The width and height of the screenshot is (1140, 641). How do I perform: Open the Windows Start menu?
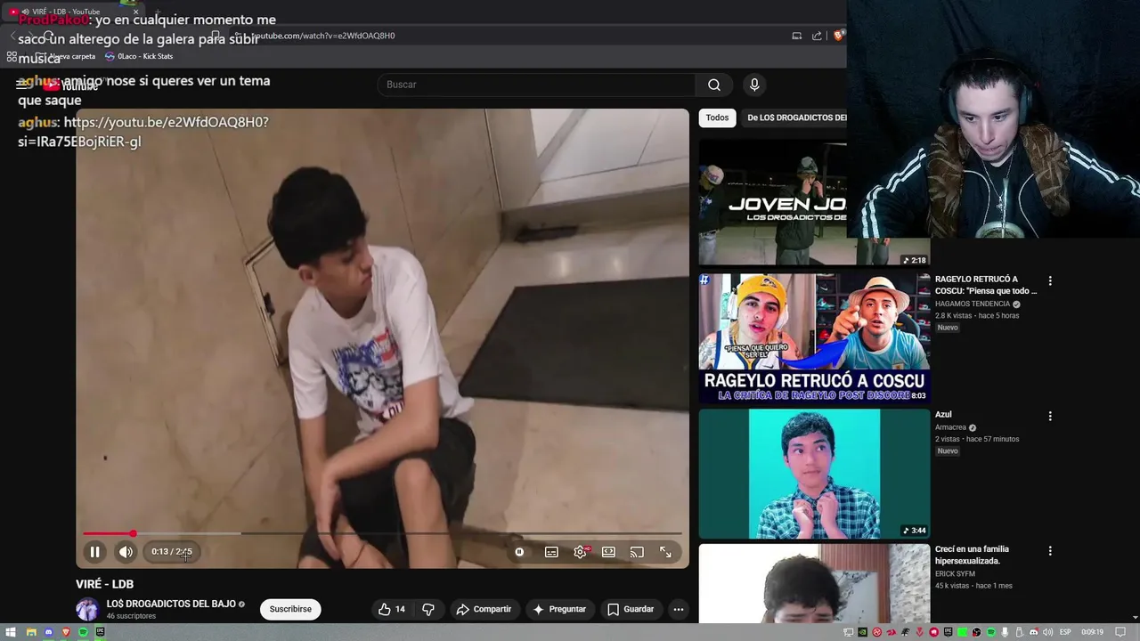12,632
